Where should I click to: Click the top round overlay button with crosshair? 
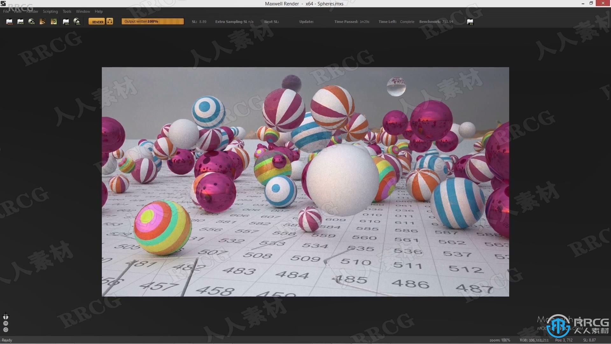(x=6, y=317)
